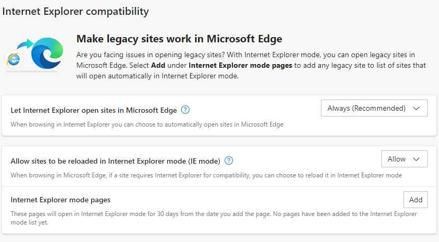
Task: Select the "Let Internet Explorer open sites" setting label
Action: click(94, 110)
